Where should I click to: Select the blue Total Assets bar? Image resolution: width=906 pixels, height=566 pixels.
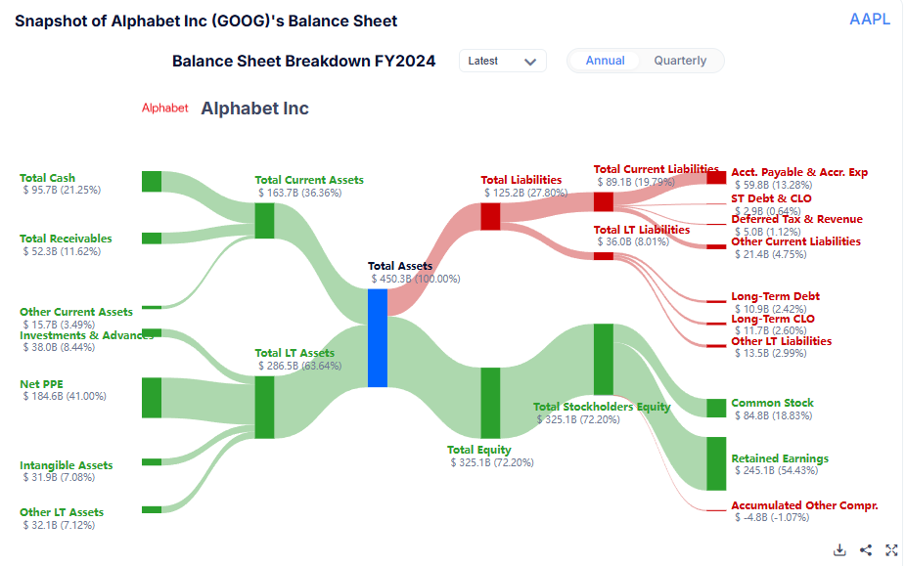click(x=378, y=338)
